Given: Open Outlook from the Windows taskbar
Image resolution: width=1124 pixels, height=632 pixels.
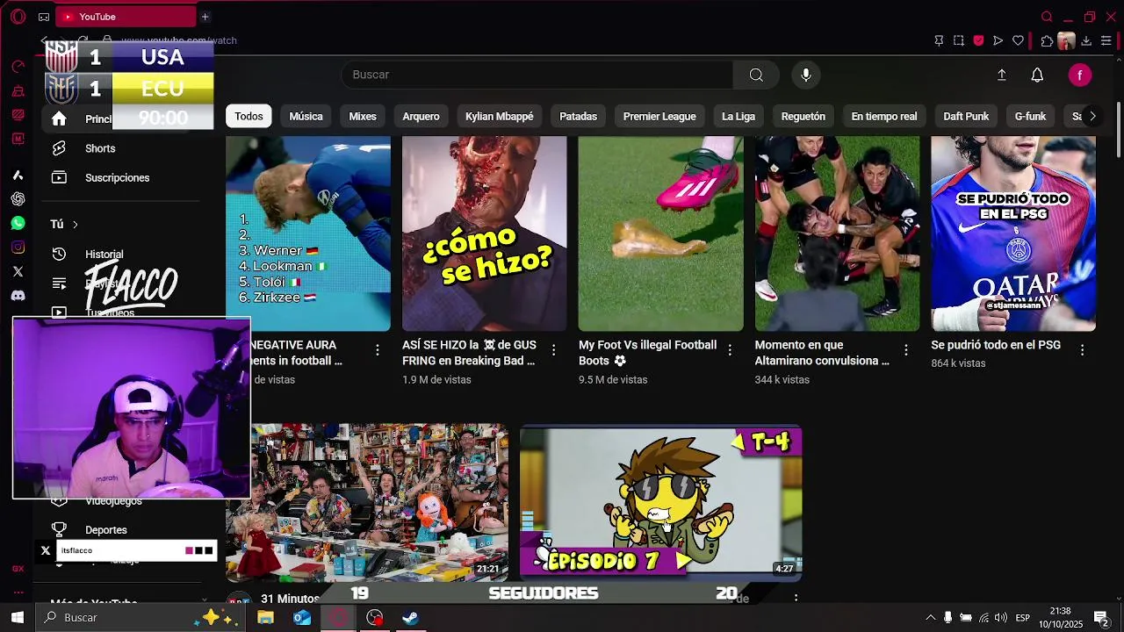Looking at the screenshot, I should point(302,618).
